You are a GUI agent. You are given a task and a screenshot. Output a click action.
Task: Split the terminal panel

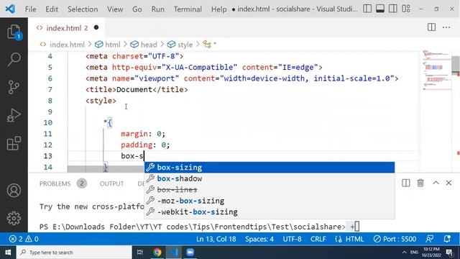point(405,183)
